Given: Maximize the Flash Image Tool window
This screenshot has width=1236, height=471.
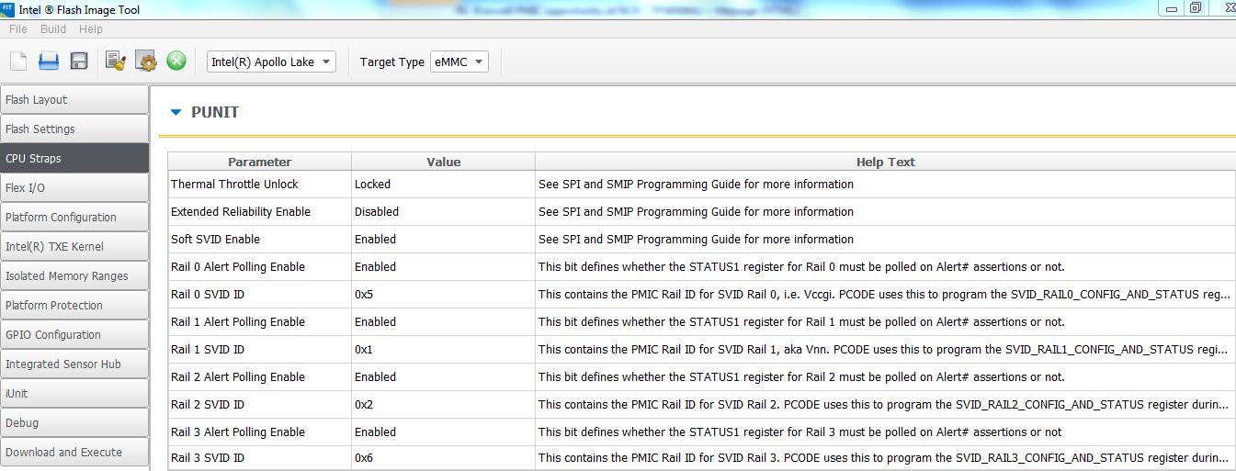Looking at the screenshot, I should pos(1195,7).
